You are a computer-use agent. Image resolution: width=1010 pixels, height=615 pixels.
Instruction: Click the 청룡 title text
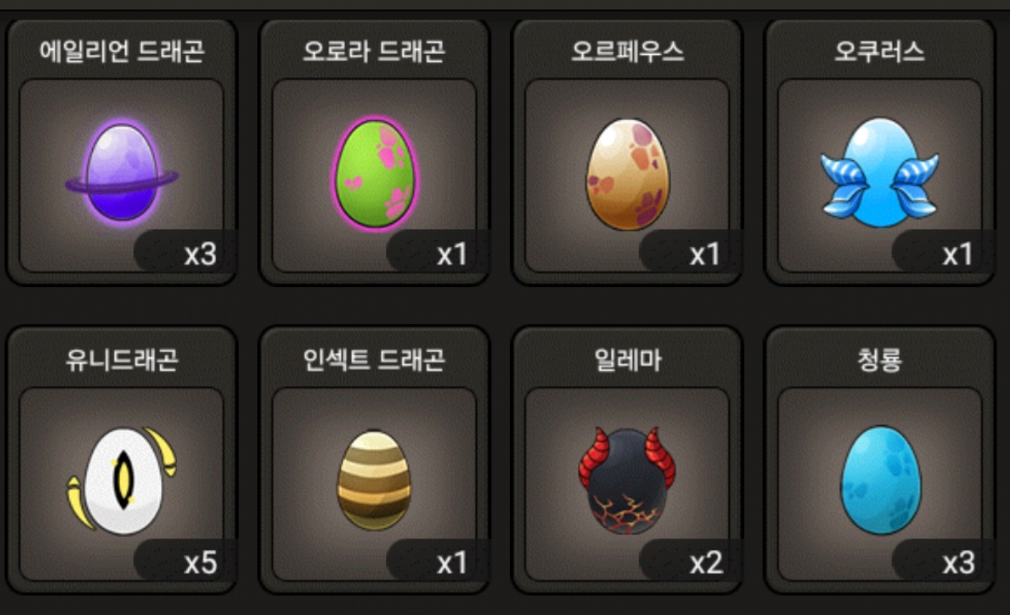(880, 360)
